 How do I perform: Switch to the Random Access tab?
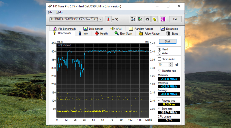point(141,29)
